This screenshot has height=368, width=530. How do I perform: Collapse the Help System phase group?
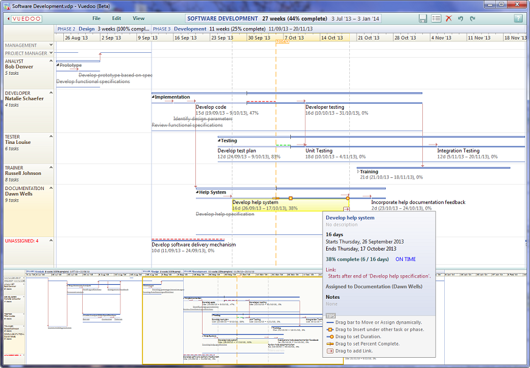pyautogui.click(x=198, y=192)
